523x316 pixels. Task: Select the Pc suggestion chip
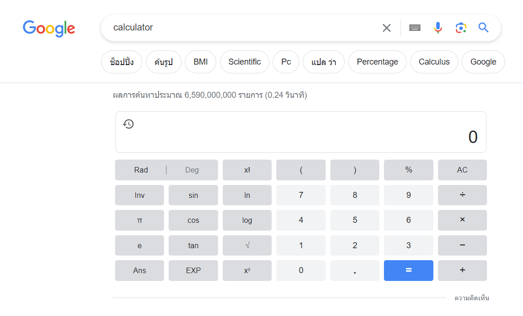pos(286,62)
